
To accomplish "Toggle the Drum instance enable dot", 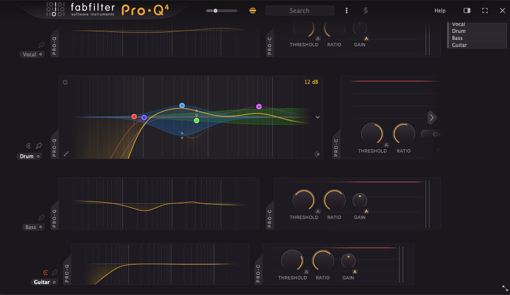I will tap(38, 156).
